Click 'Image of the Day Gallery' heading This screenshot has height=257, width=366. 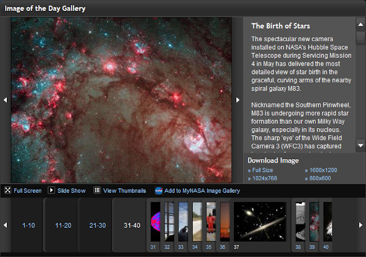coord(45,9)
